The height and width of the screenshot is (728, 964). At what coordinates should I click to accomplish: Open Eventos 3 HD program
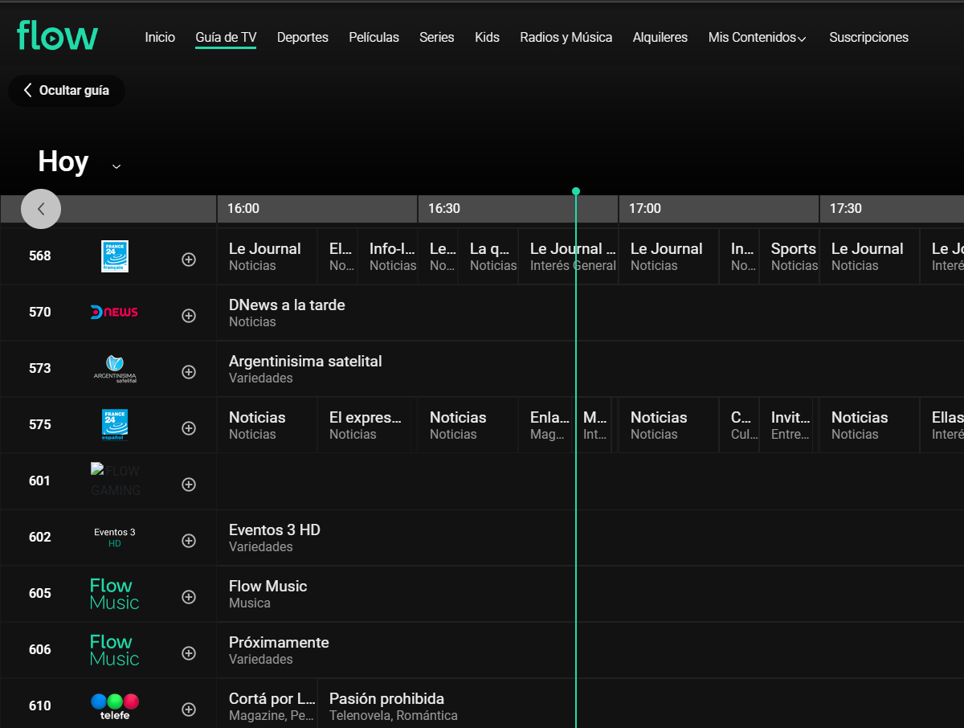pyautogui.click(x=590, y=538)
